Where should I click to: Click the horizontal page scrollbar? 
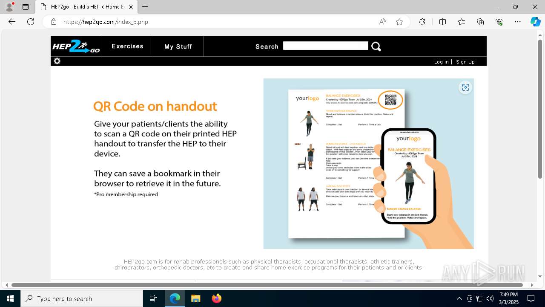(x=267, y=285)
